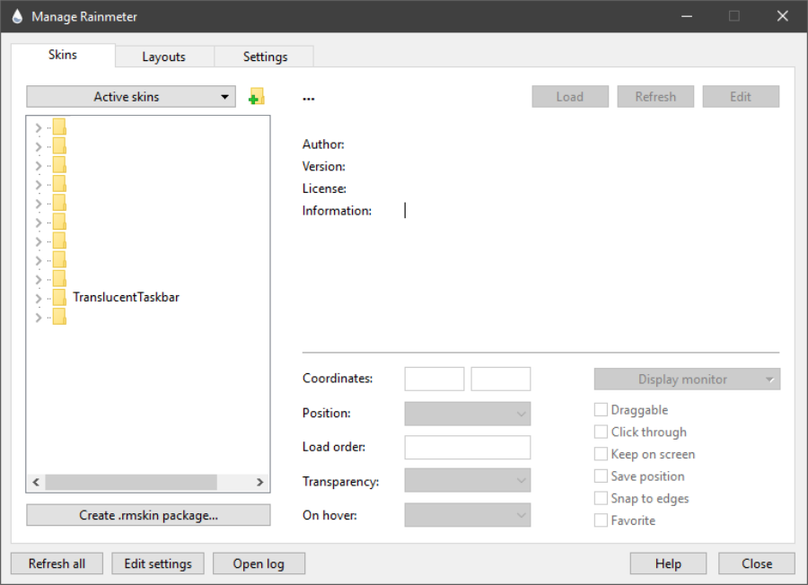
Task: Click the skin tree horizontal scrollbar thumb
Action: (x=131, y=482)
